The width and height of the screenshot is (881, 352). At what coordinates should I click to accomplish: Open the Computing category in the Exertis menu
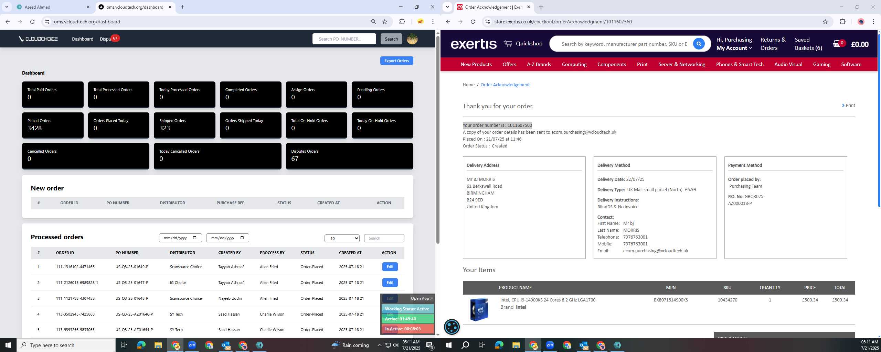(x=574, y=64)
